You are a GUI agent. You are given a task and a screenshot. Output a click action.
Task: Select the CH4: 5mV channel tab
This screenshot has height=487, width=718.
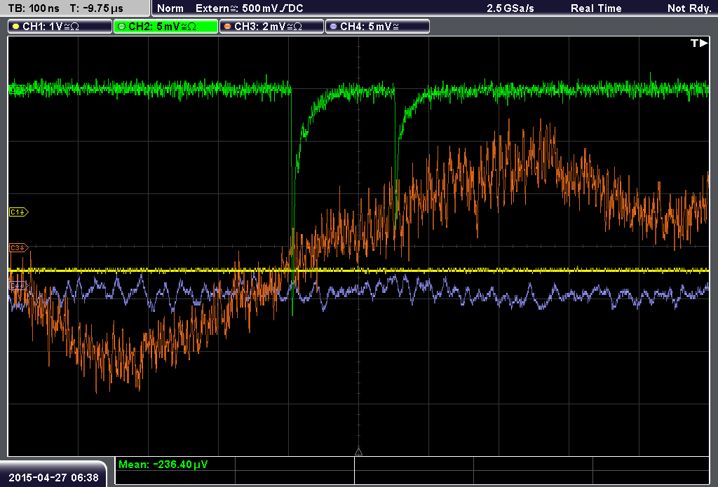coord(377,27)
